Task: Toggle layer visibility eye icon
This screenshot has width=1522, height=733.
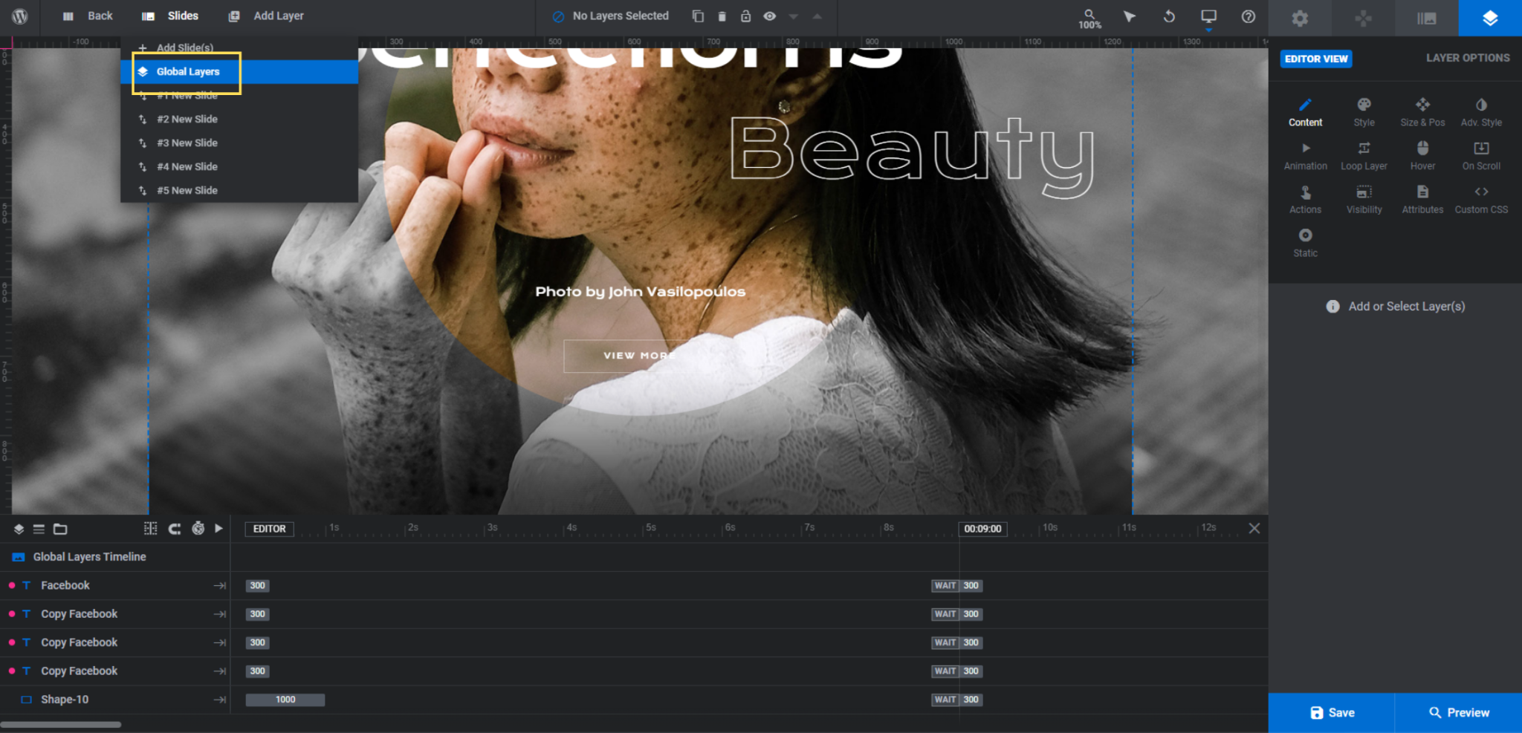Action: pyautogui.click(x=770, y=16)
